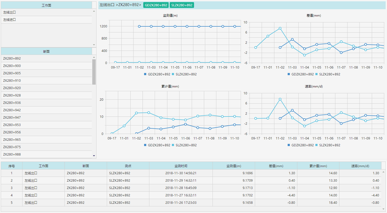This screenshot has width=387, height=213.
Task: Click difference value -4.40 in 差值 column
Action: [x=276, y=195]
